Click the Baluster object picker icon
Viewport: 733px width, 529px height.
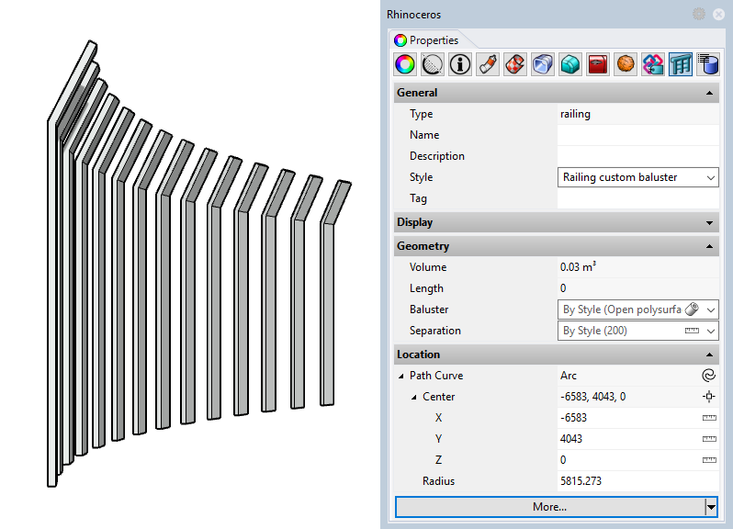[692, 310]
